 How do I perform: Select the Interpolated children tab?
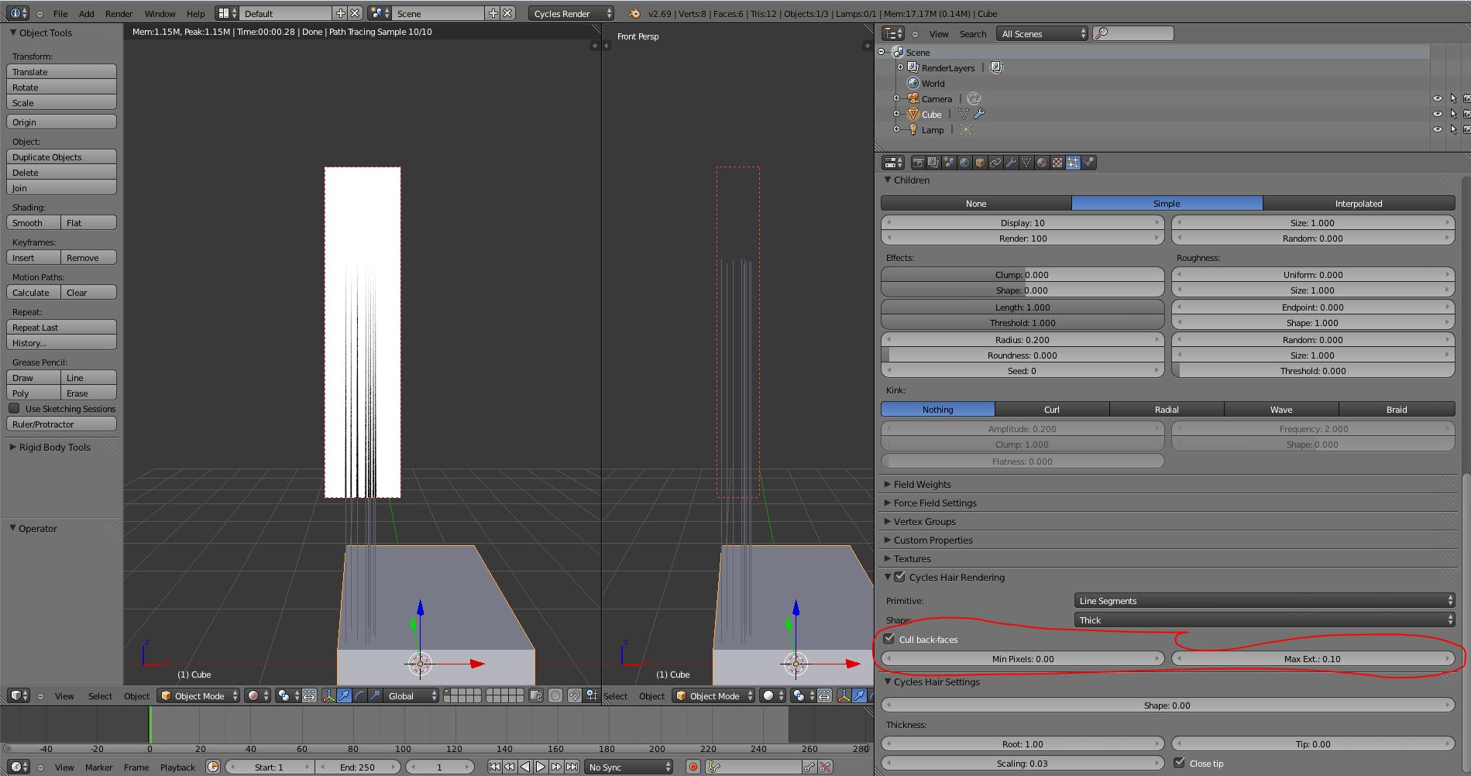(x=1359, y=203)
